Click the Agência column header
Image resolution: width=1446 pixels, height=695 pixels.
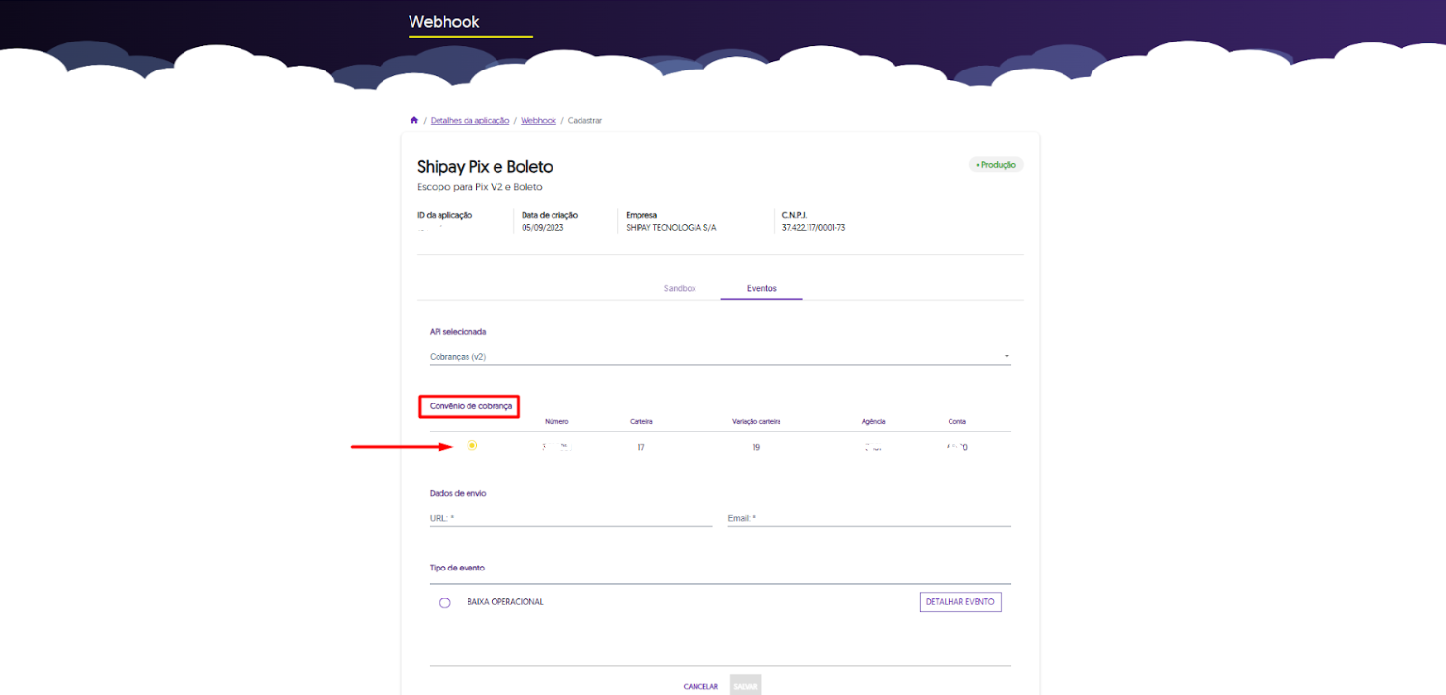coord(873,421)
